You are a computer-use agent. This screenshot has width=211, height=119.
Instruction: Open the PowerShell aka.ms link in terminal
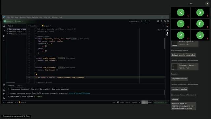coord(79,93)
